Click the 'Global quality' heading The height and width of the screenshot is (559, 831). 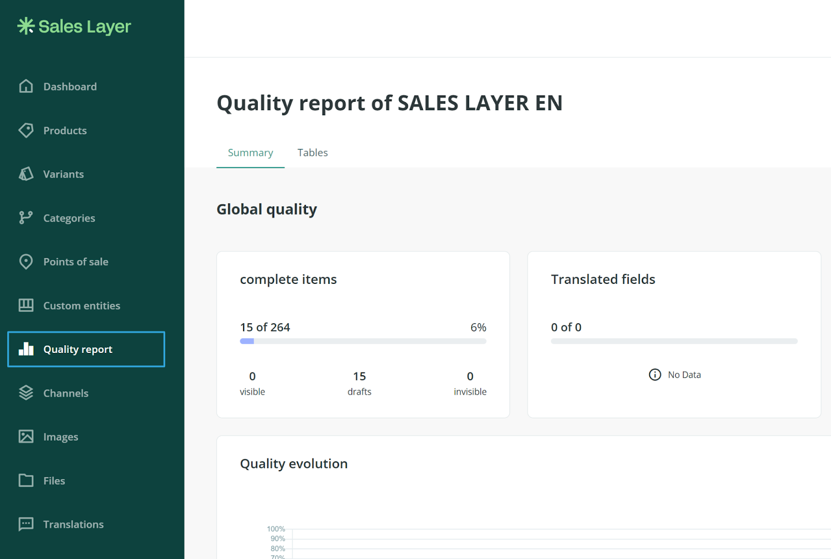266,209
